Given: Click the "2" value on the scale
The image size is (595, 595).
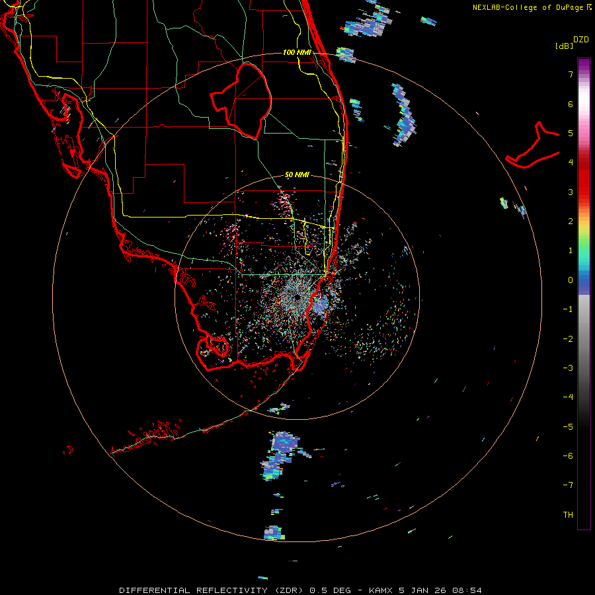Looking at the screenshot, I should tap(571, 221).
